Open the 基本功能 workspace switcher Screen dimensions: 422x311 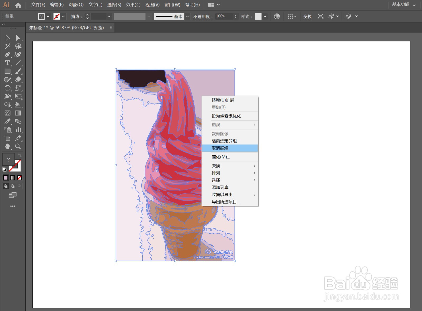pyautogui.click(x=404, y=4)
